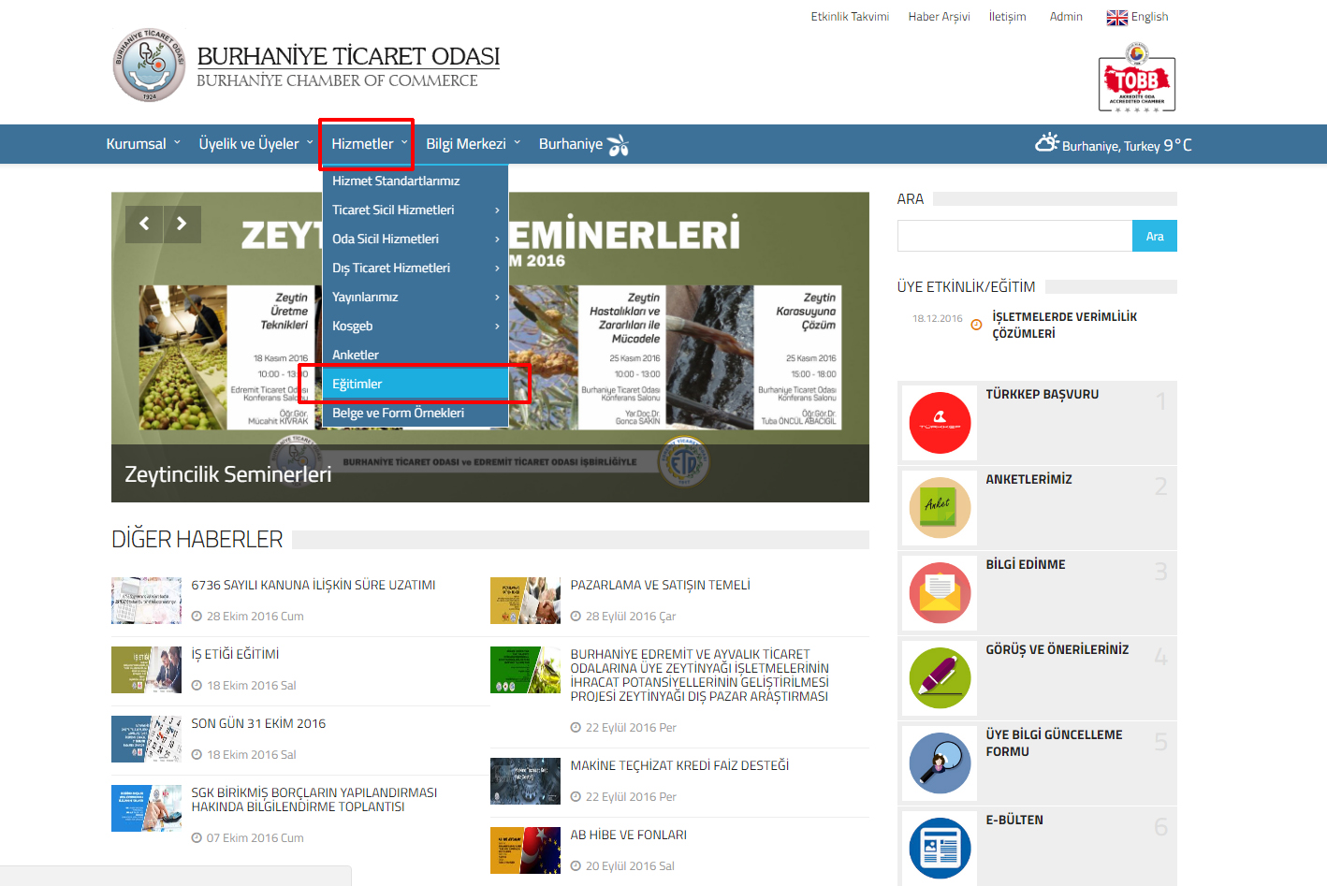Select Eğitimler from the Hizmetler menu

(415, 385)
